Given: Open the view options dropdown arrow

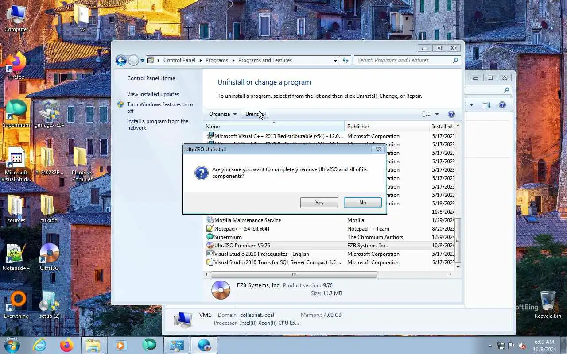Looking at the screenshot, I should coord(437,114).
